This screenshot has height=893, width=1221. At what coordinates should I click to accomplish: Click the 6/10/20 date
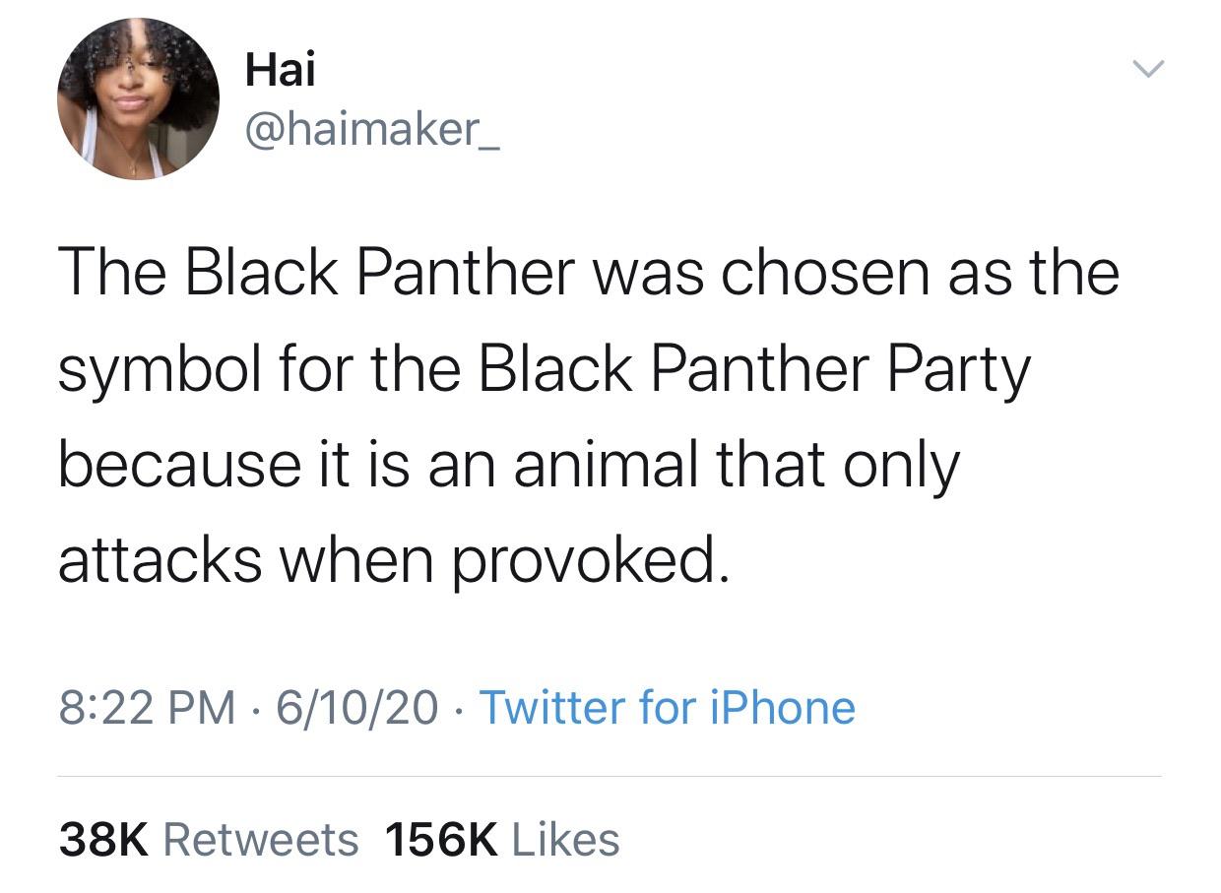(356, 708)
